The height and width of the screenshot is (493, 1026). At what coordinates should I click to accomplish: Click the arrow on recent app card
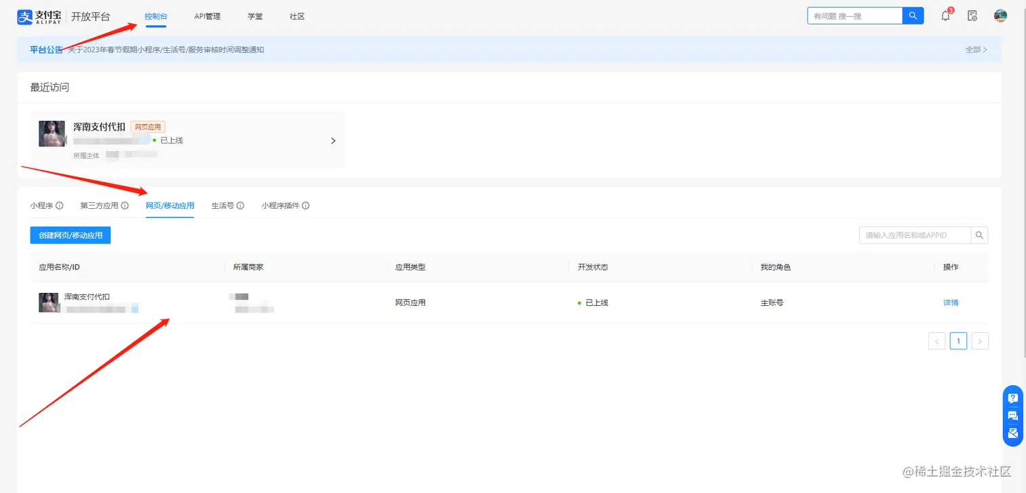click(333, 141)
